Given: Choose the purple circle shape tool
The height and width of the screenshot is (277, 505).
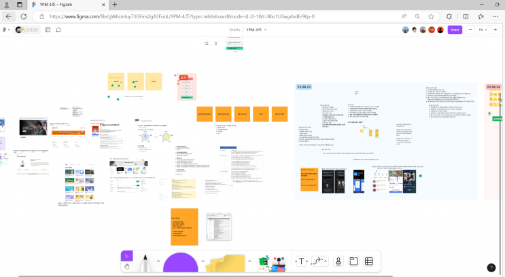Looking at the screenshot, I should 180,262.
